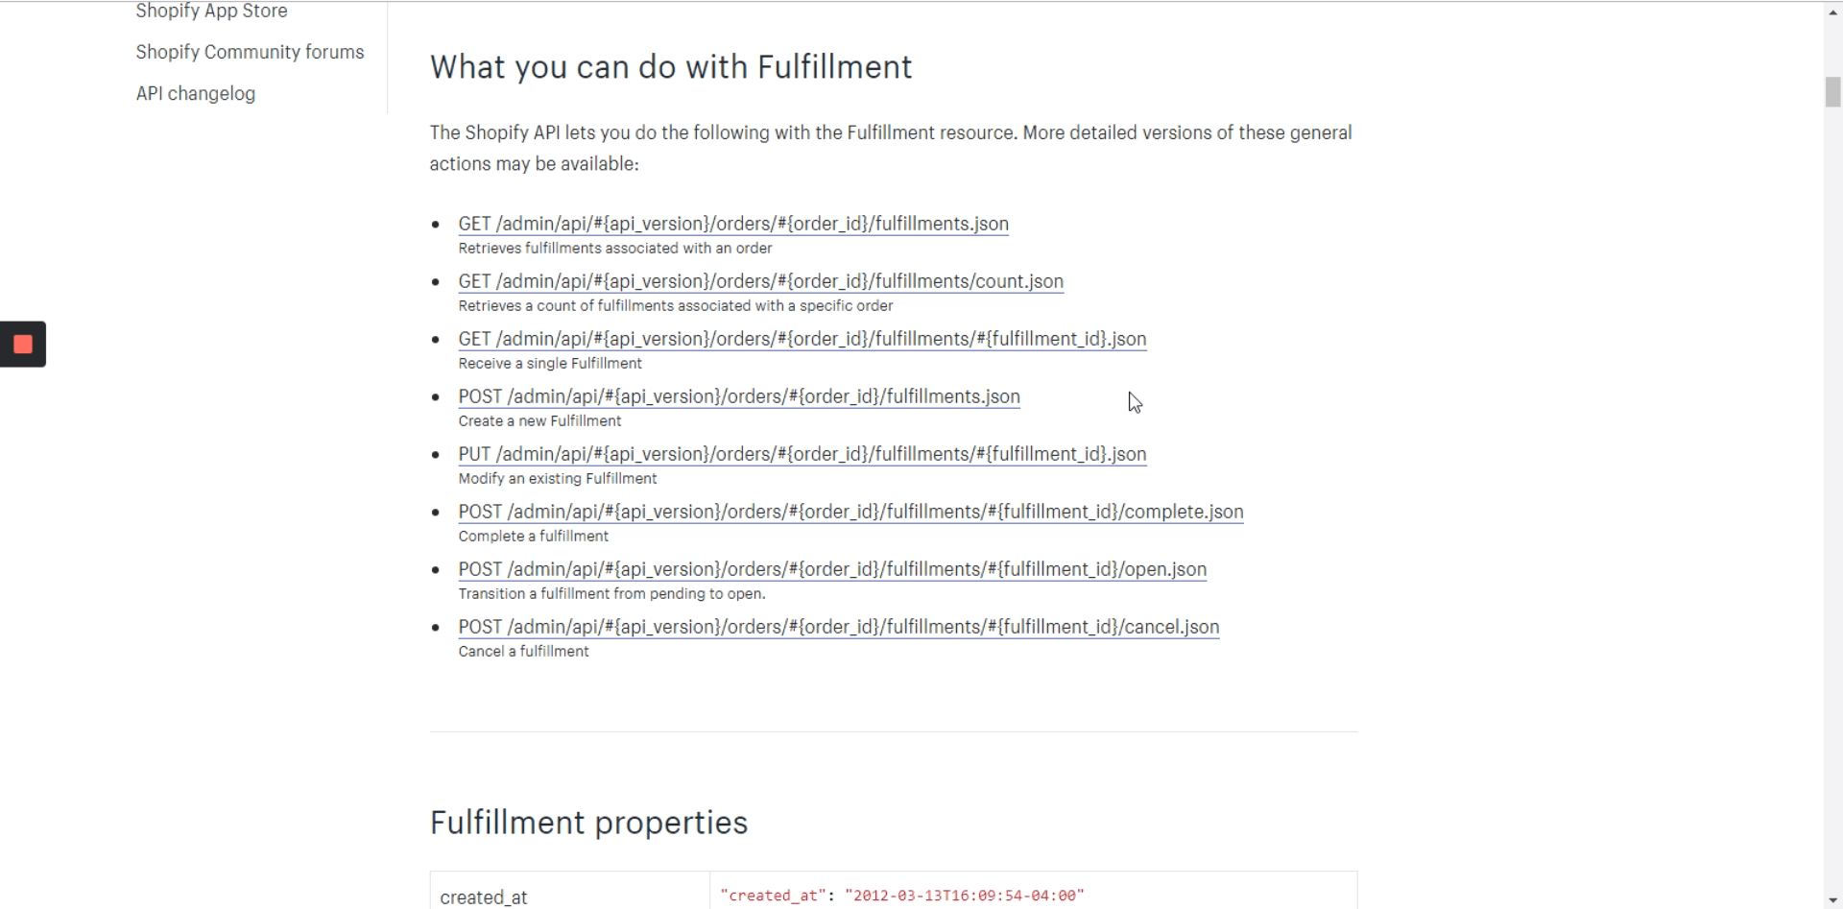Open PUT fulfillment_id.json modify endpoint link
This screenshot has width=1843, height=909.
coord(802,454)
